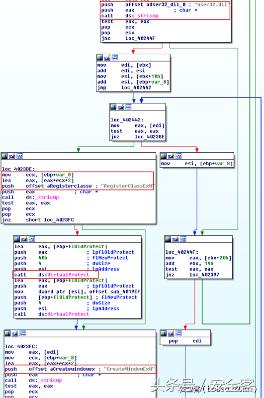Open the color picker icon on loc_4023FC block

tap(7, 333)
